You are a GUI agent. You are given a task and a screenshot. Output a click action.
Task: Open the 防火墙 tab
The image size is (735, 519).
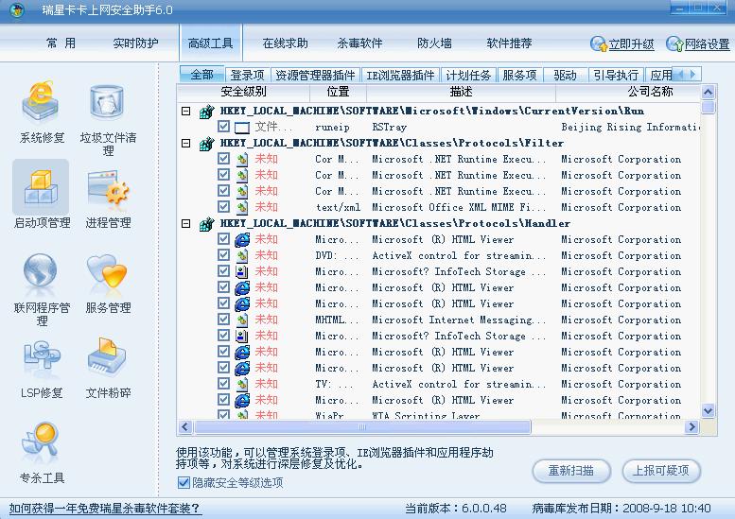click(x=434, y=43)
